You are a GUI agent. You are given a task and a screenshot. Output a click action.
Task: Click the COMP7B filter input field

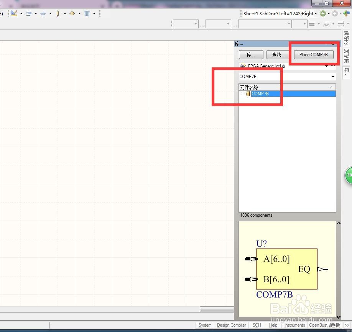pos(284,77)
